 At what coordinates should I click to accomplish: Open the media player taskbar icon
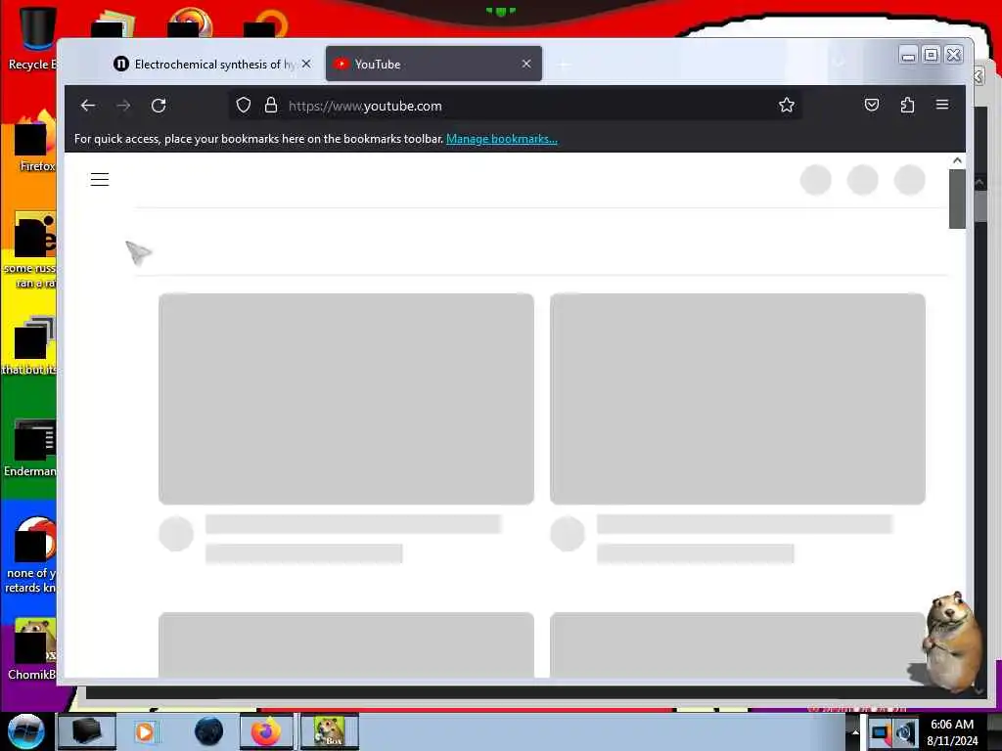[x=145, y=731]
